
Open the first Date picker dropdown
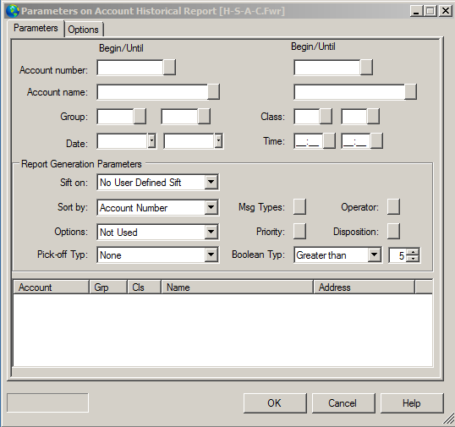tap(151, 141)
